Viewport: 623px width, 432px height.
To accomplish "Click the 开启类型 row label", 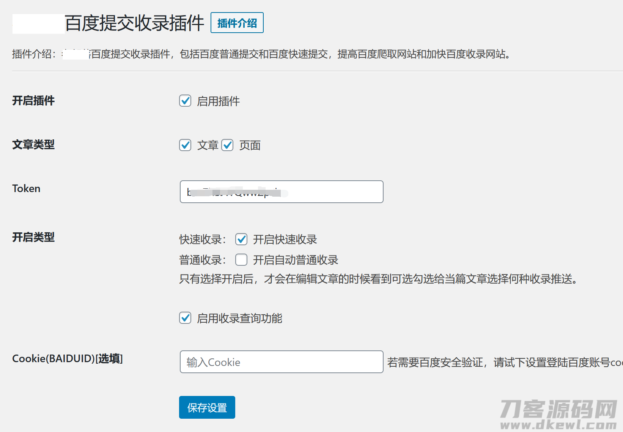I will click(x=33, y=237).
